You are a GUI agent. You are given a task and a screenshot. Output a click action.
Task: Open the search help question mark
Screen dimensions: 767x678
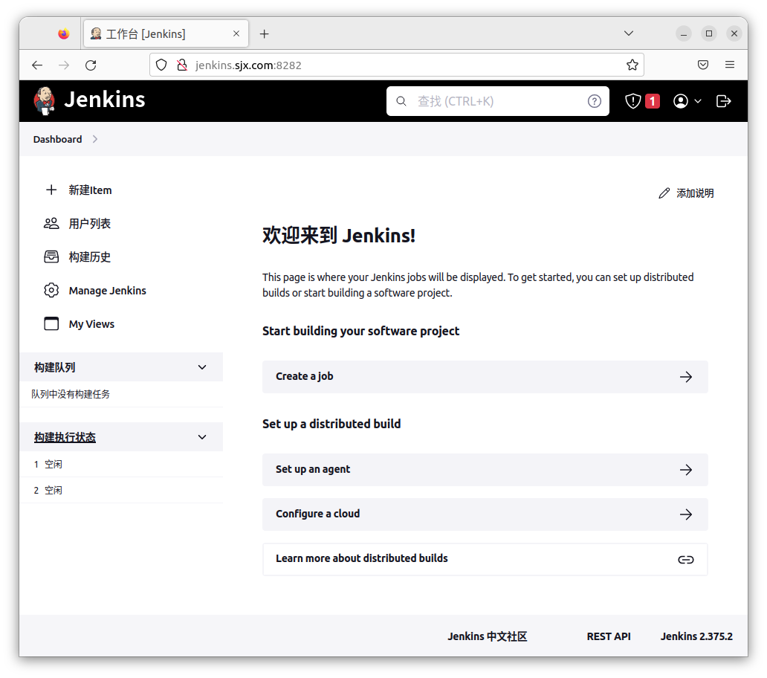coord(594,100)
